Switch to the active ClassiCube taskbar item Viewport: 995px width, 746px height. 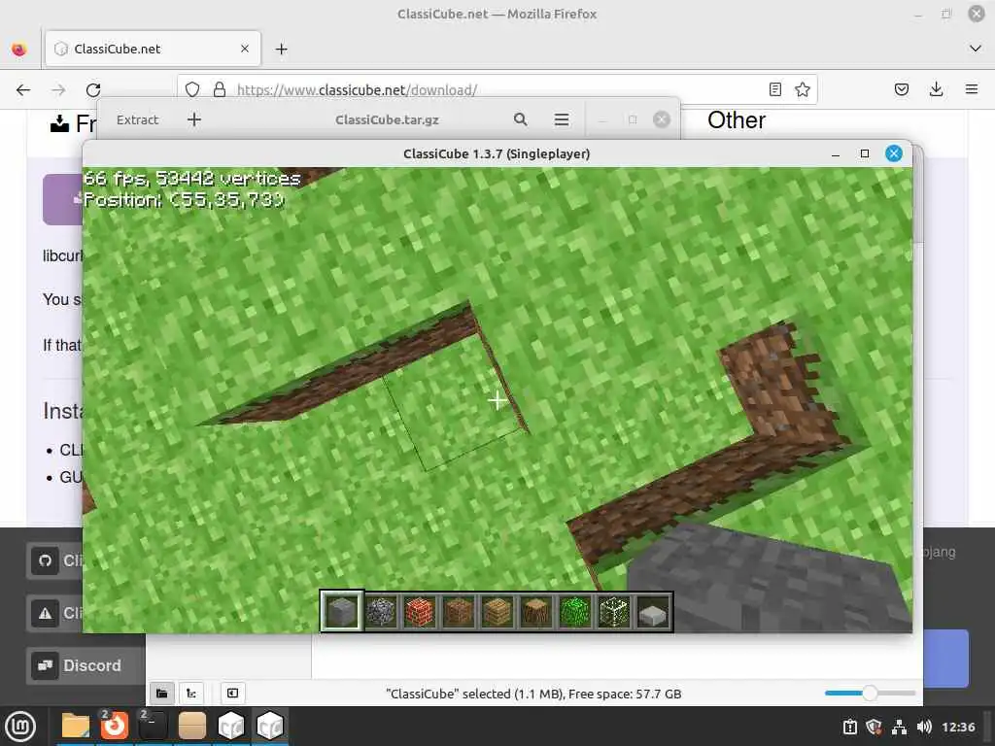(x=270, y=727)
